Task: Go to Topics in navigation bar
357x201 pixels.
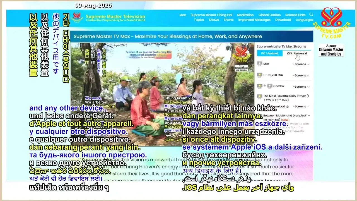Action: [x=199, y=20]
